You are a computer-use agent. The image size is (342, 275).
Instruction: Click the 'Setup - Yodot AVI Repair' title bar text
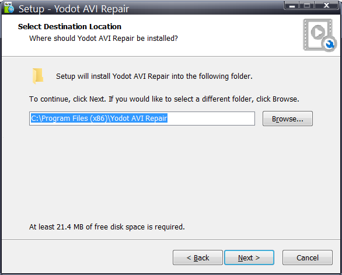point(74,9)
